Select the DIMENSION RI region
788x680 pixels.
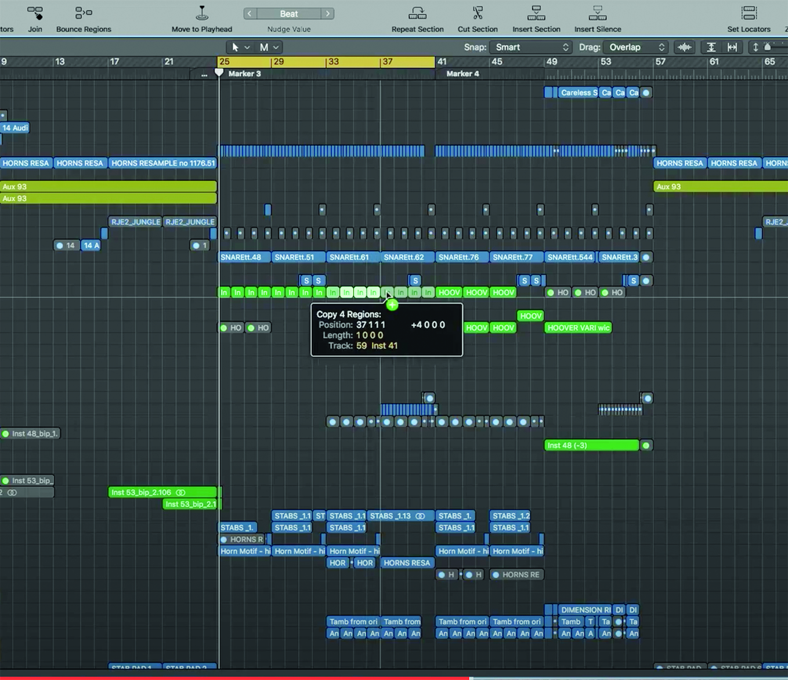pos(585,610)
